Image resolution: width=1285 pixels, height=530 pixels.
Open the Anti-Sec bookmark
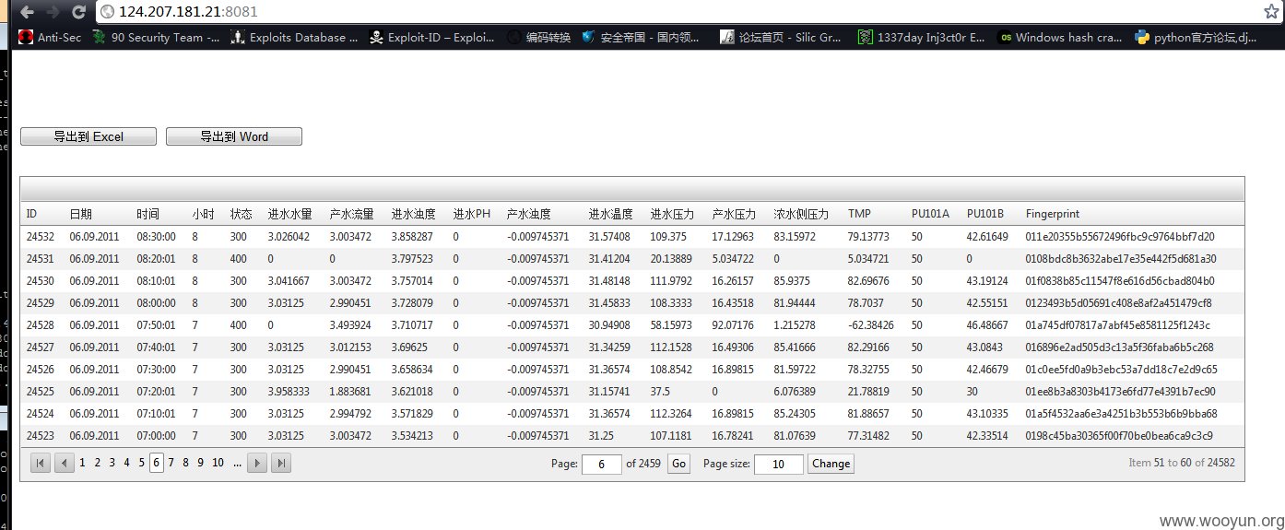click(x=49, y=38)
